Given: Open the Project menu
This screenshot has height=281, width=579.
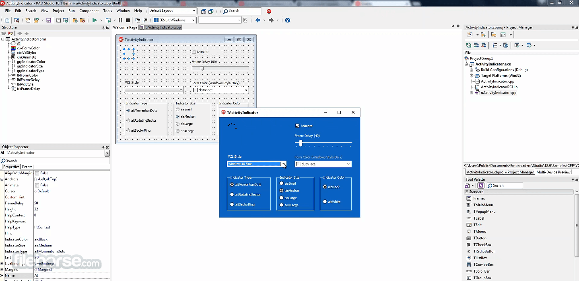Looking at the screenshot, I should 58,11.
